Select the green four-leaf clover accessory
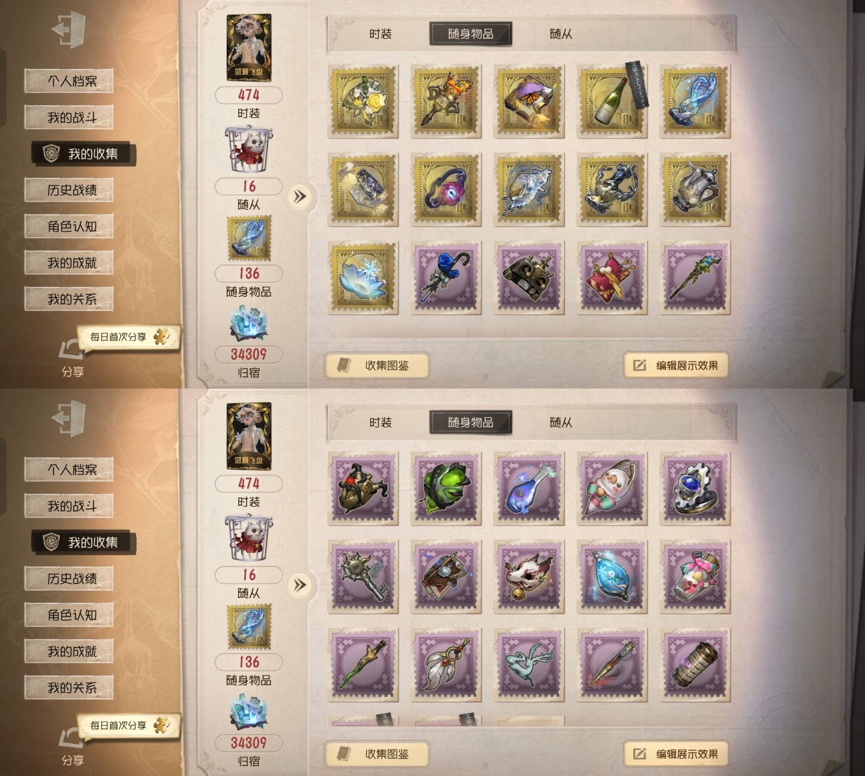This screenshot has width=865, height=776. click(x=446, y=489)
